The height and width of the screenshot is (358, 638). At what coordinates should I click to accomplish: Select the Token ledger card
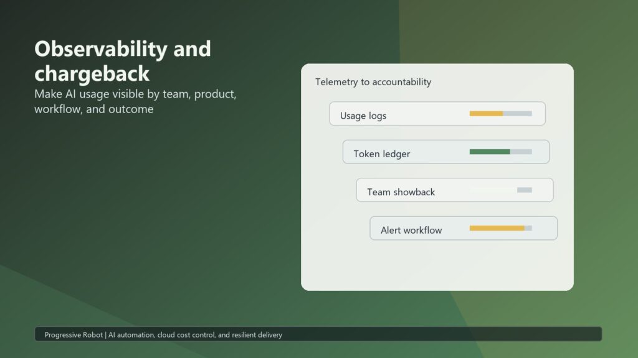coord(446,152)
